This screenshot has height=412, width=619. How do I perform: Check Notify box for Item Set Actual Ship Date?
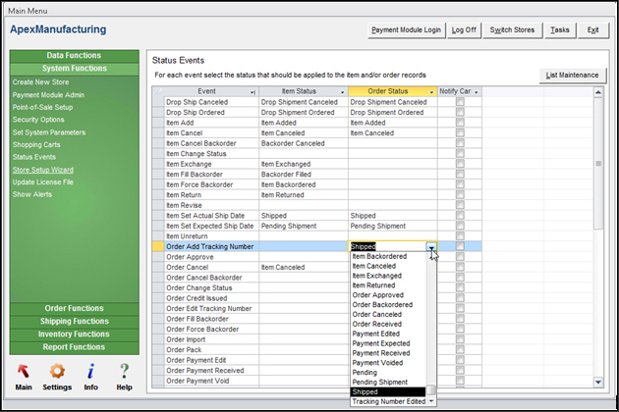tap(459, 215)
